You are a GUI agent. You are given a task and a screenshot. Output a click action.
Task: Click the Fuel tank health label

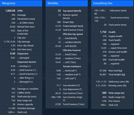(116, 60)
